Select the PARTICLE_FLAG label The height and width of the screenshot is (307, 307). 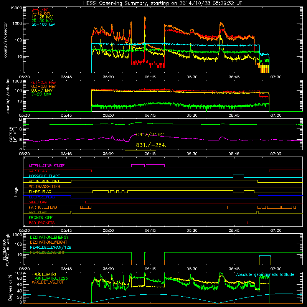(43, 207)
